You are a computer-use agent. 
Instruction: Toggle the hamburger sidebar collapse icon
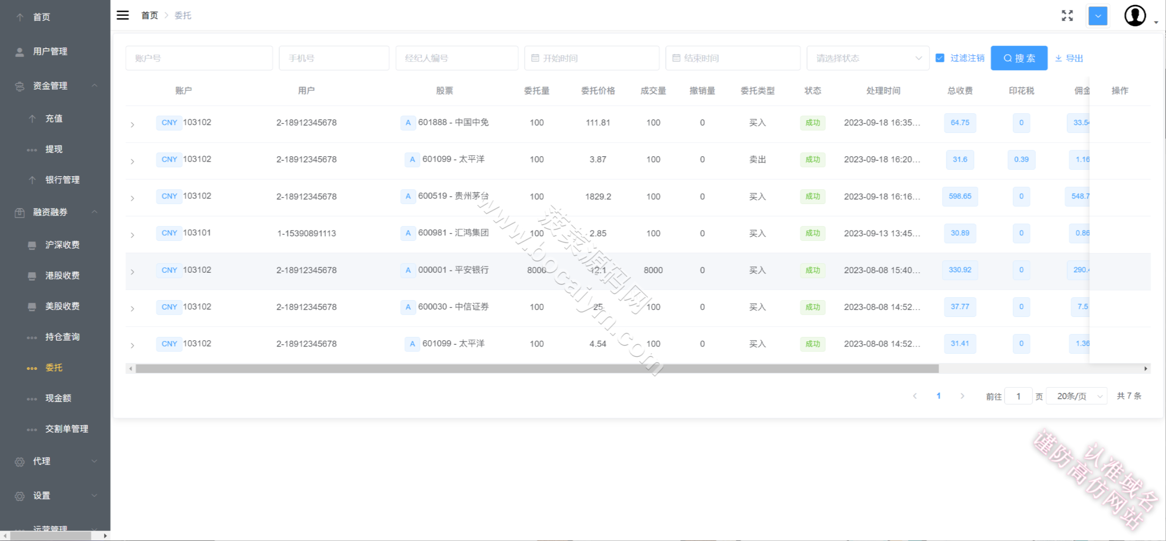[x=123, y=15]
